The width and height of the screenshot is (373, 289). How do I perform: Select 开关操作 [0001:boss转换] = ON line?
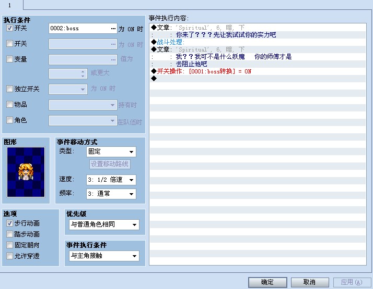click(x=258, y=71)
